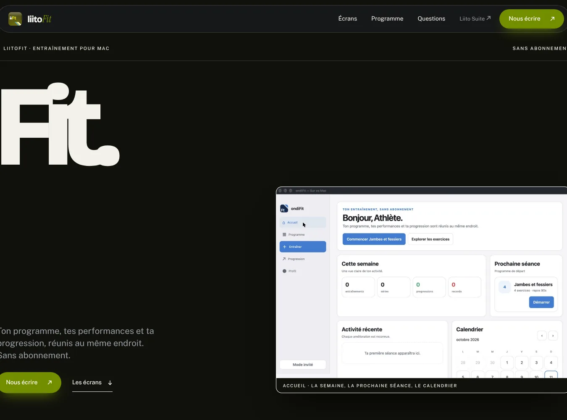Open Profil in the ondiFit sidebar
This screenshot has height=420, width=567.
tap(303, 271)
